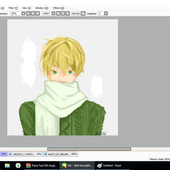Click the Stabilizer value field
Screen dimensions: 170x170
[x=101, y=14]
